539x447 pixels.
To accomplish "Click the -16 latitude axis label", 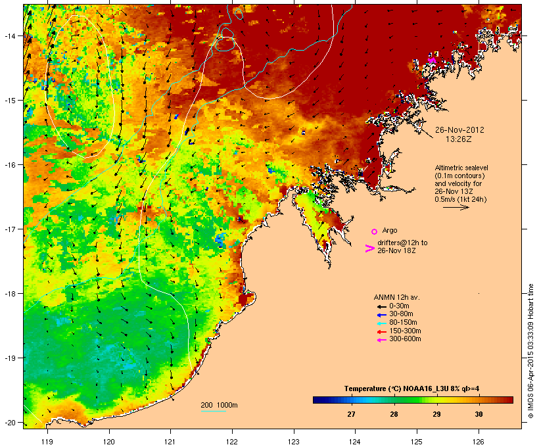I will [x=9, y=165].
